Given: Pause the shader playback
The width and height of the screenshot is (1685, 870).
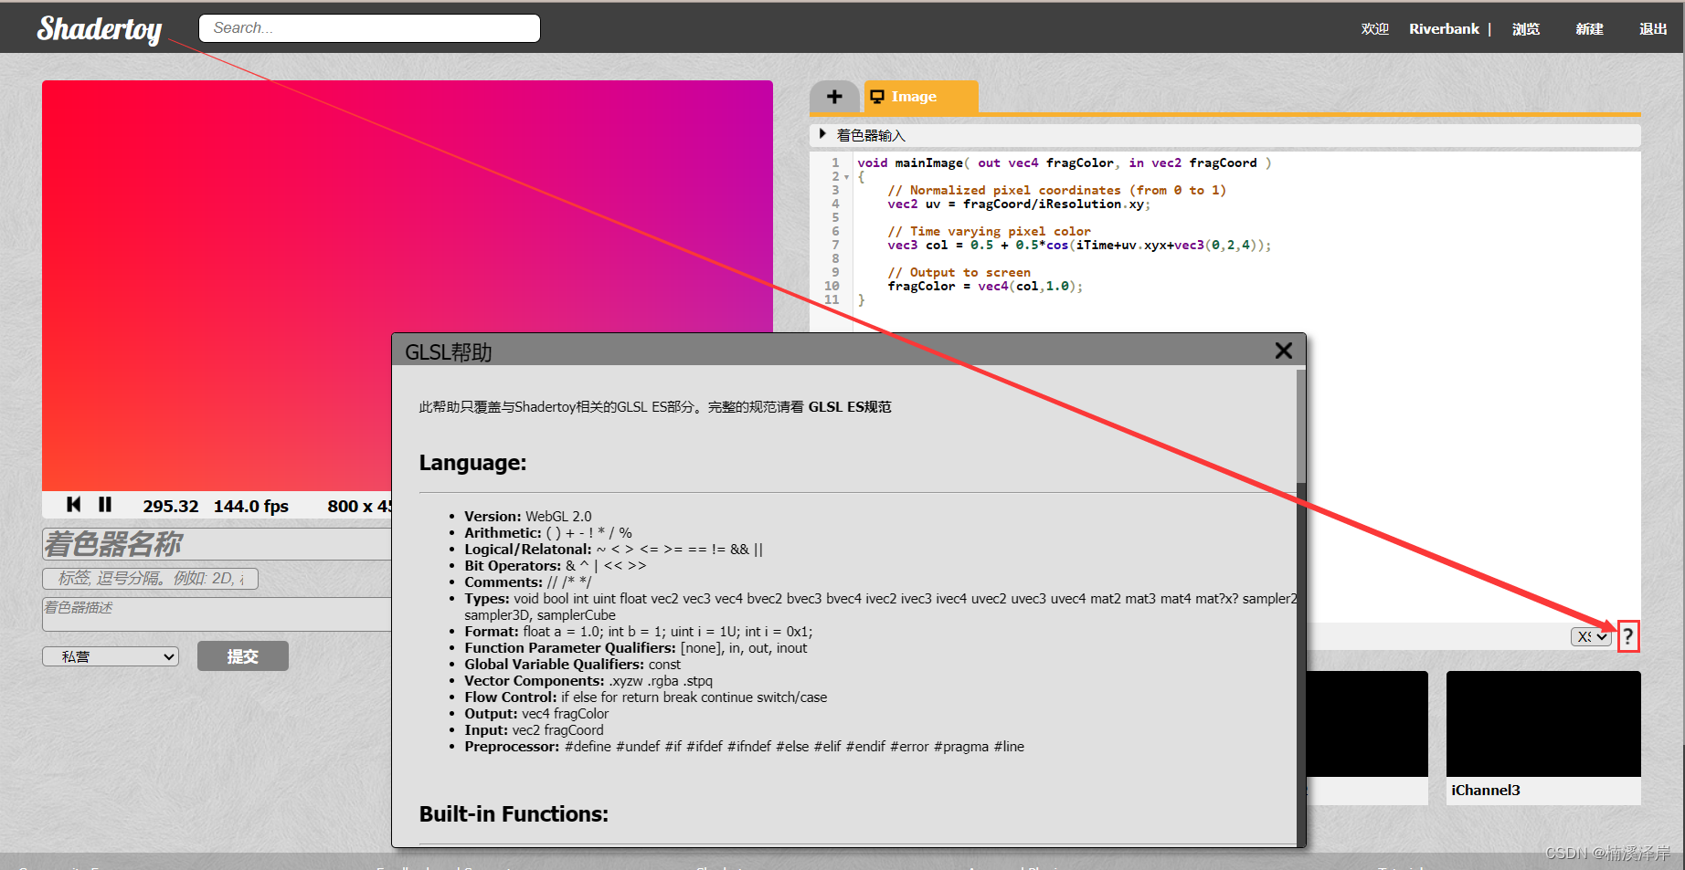Looking at the screenshot, I should pyautogui.click(x=105, y=505).
